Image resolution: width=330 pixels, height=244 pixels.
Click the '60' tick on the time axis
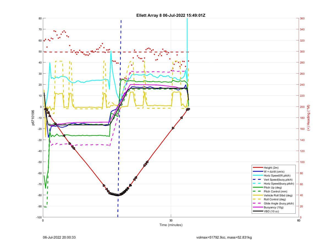[x=299, y=220]
